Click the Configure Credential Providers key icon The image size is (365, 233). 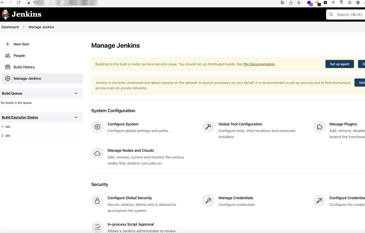tap(319, 201)
